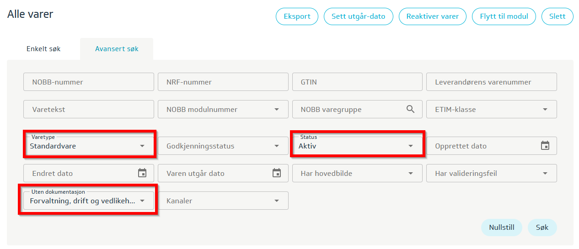Open the Har valideringsfeil dropdown
579x249 pixels.
coord(545,174)
